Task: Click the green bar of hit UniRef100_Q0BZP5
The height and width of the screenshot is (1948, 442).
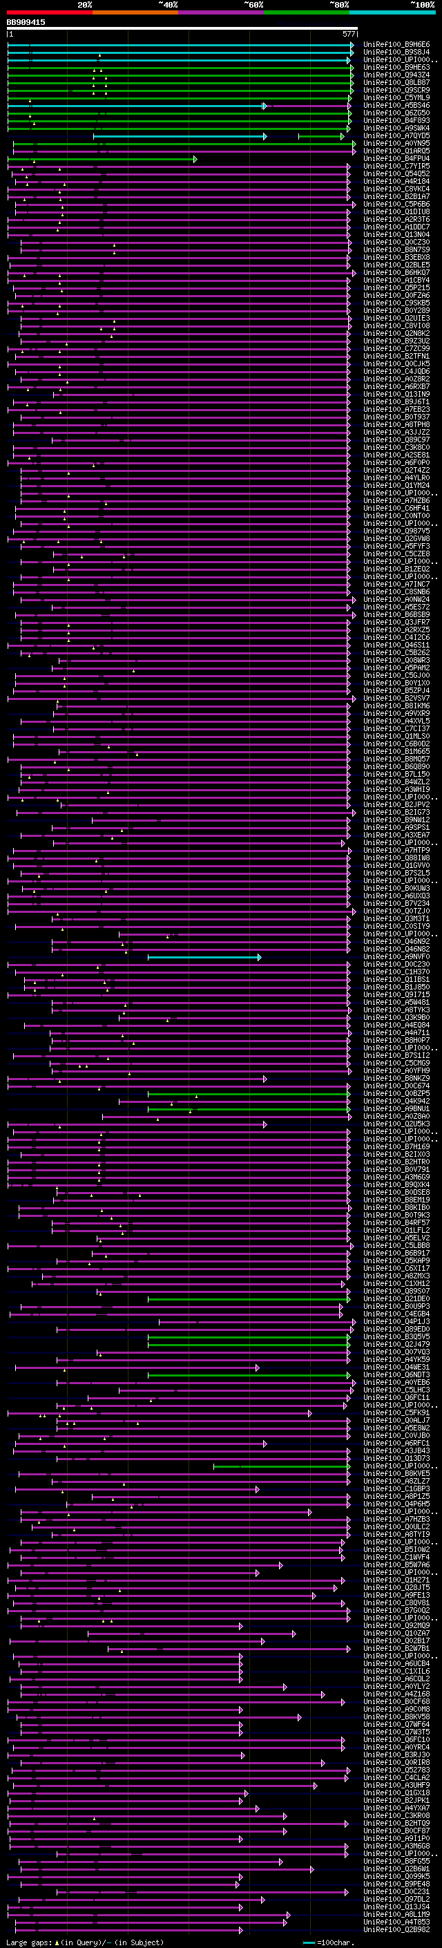Action: click(x=249, y=1094)
